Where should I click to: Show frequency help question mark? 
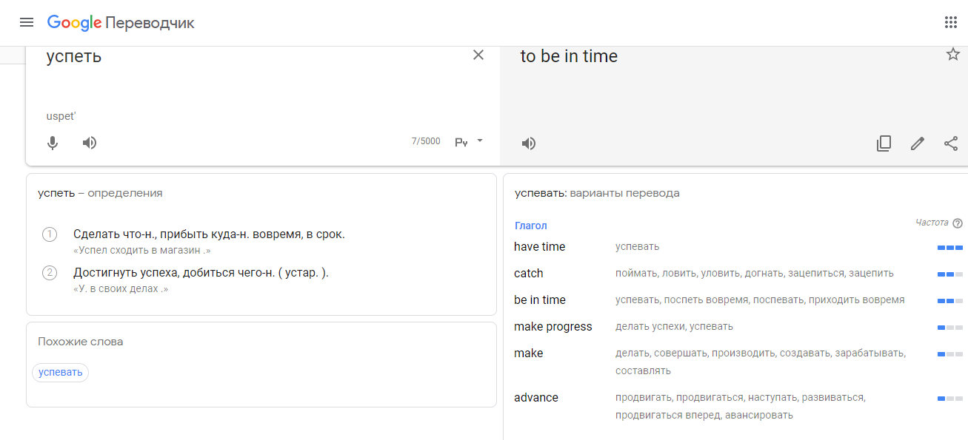pyautogui.click(x=958, y=223)
